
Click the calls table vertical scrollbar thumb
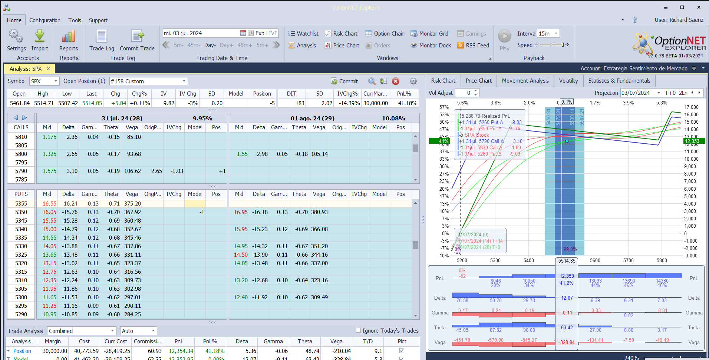tap(415, 148)
